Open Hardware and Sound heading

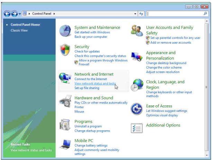tap(94, 98)
